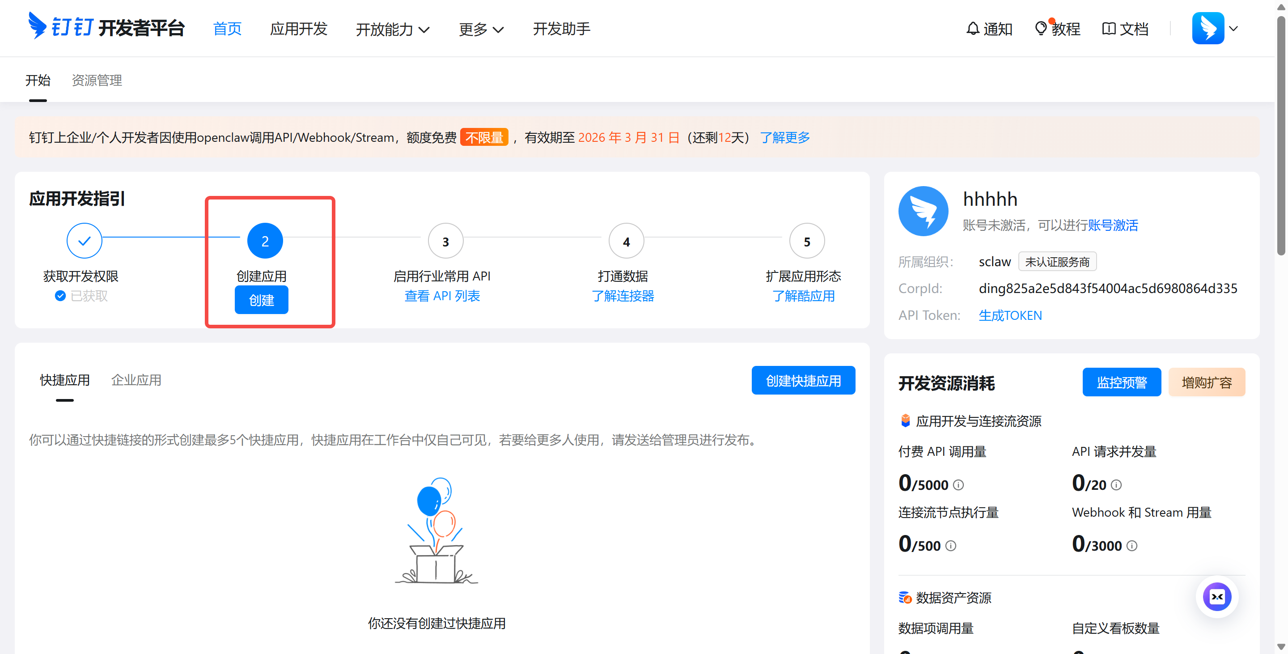Switch to 资源管理 tab
The height and width of the screenshot is (654, 1288).
tap(97, 80)
